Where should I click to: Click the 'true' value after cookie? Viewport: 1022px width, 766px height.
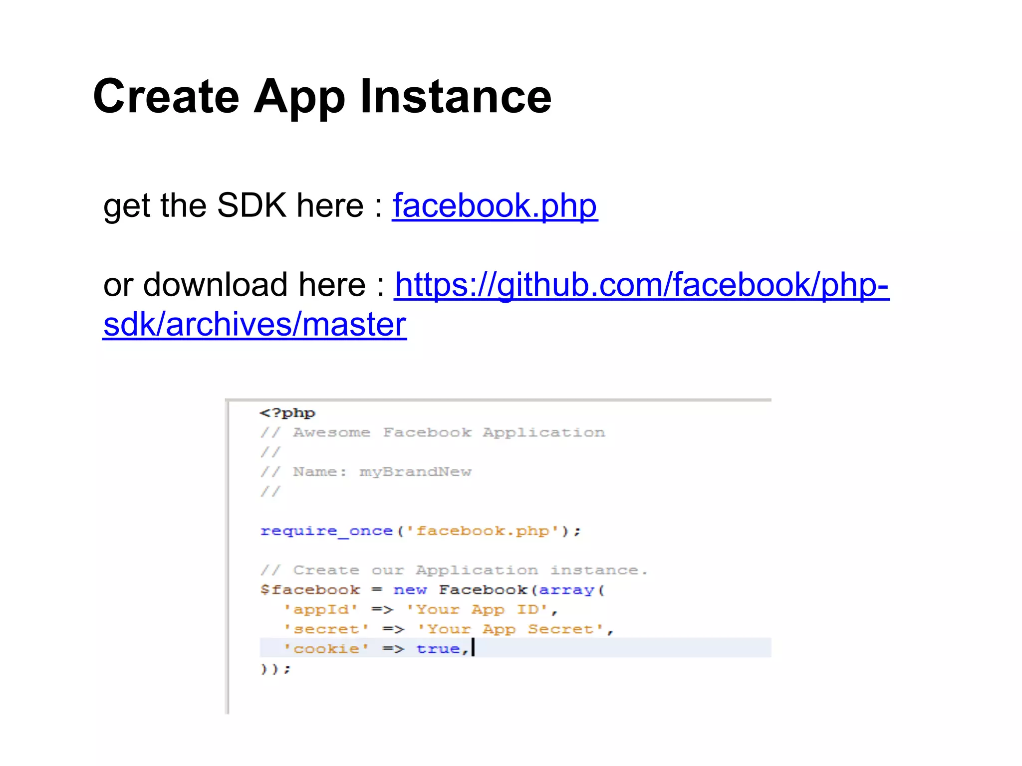(x=438, y=649)
